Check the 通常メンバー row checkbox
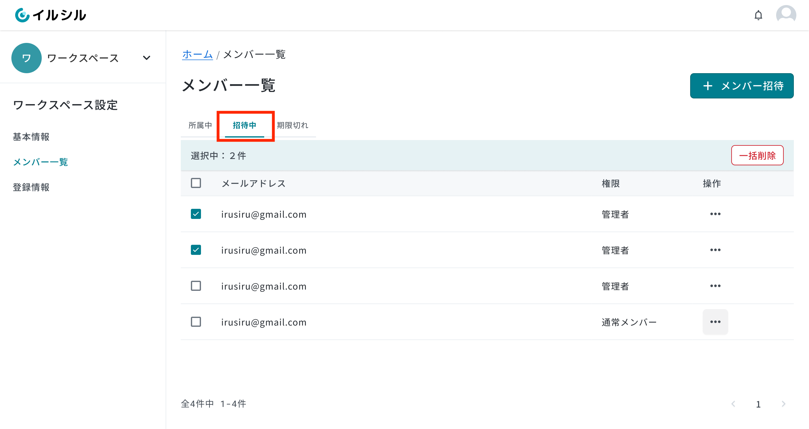The height and width of the screenshot is (429, 809). (196, 322)
